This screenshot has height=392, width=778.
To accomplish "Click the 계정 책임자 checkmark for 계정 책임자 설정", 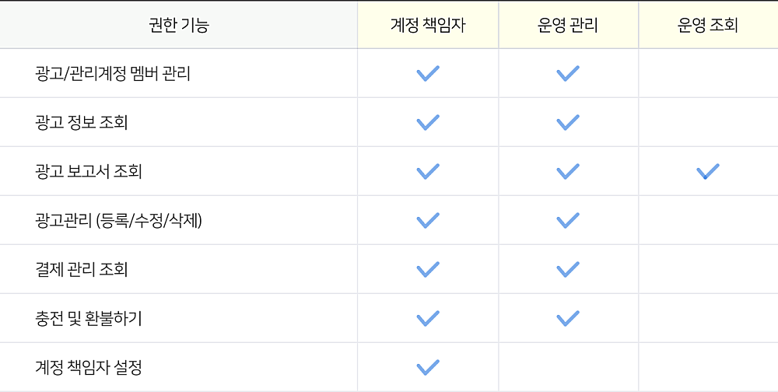I will pos(428,367).
